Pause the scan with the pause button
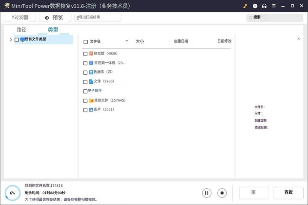Viewport: 308px width, 205px height. (x=207, y=193)
